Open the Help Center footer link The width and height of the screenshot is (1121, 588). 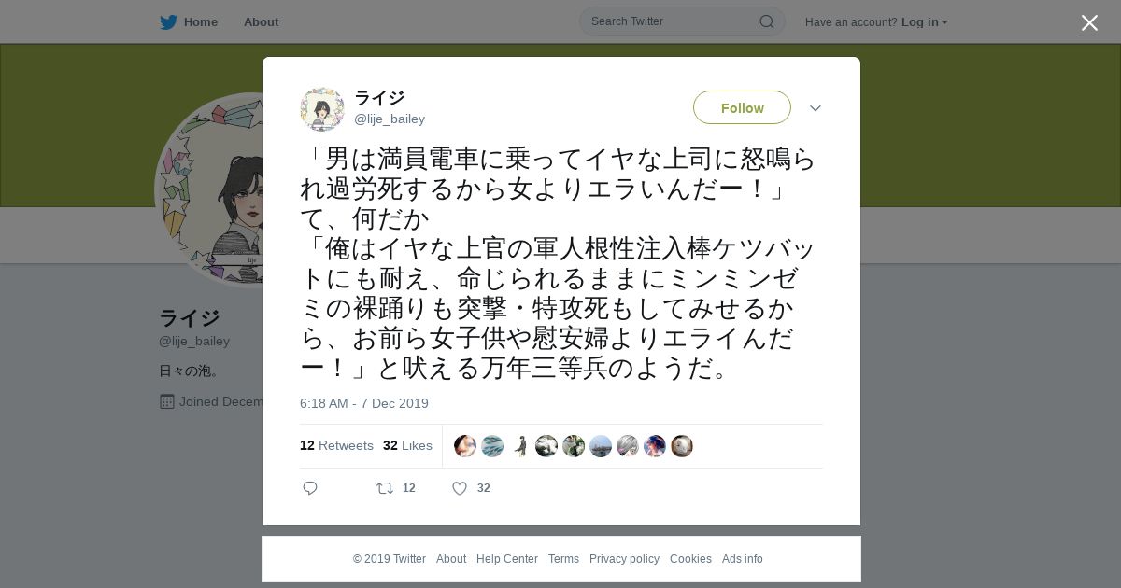[507, 559]
